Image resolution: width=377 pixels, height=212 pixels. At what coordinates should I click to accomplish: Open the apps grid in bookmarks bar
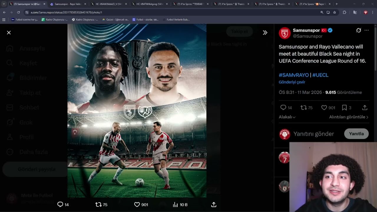click(4, 20)
